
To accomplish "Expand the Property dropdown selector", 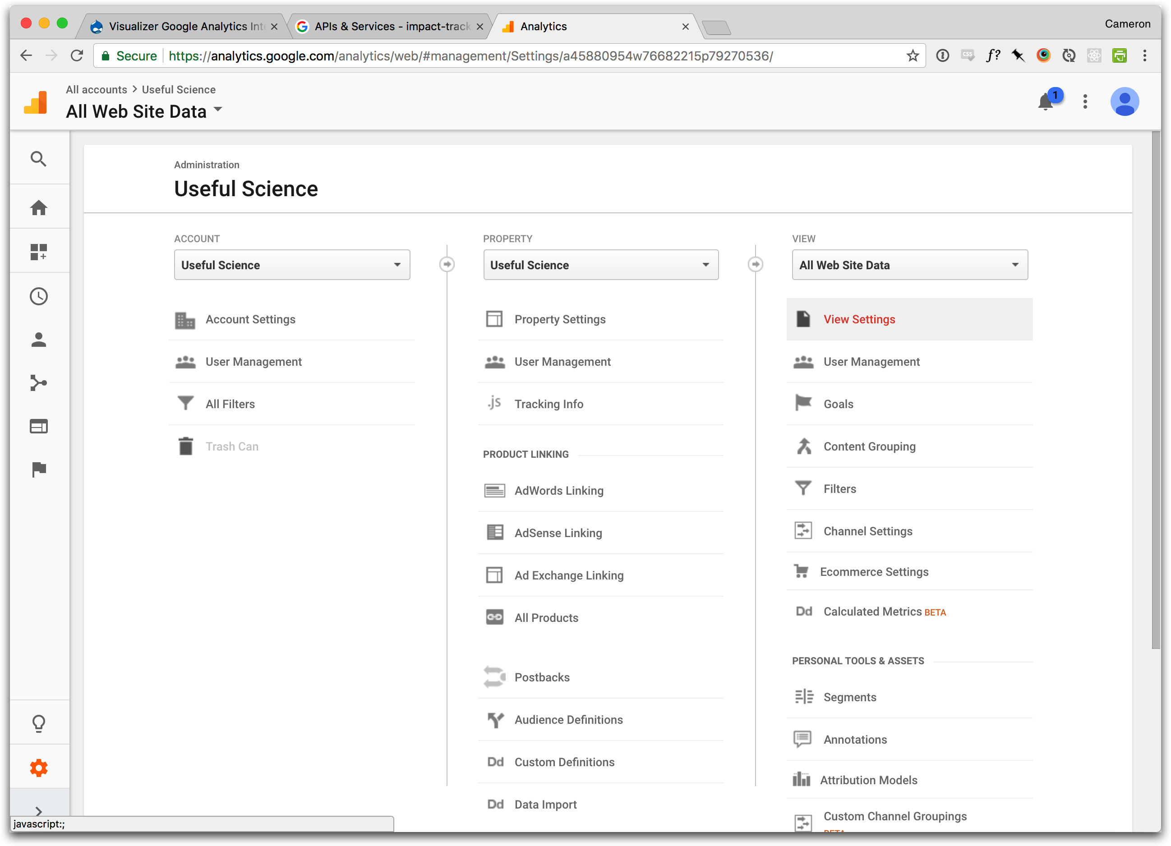I will pos(600,265).
